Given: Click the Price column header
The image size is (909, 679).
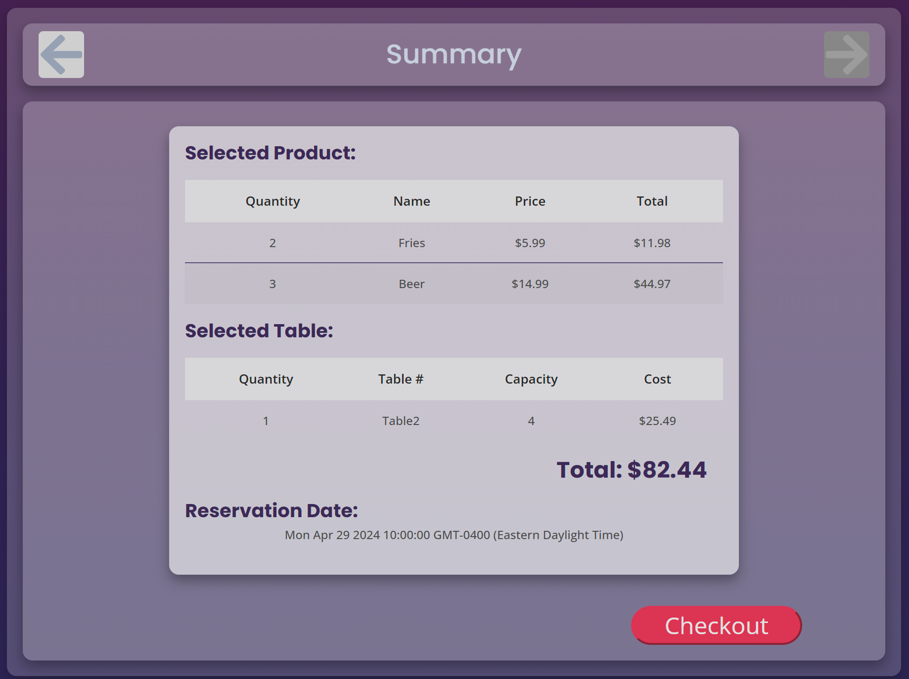Looking at the screenshot, I should [x=530, y=201].
